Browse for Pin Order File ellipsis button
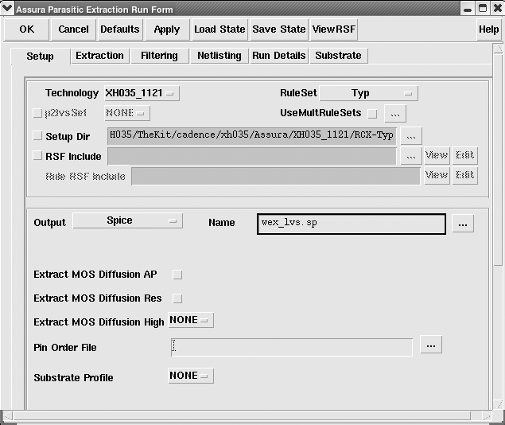 pyautogui.click(x=431, y=345)
